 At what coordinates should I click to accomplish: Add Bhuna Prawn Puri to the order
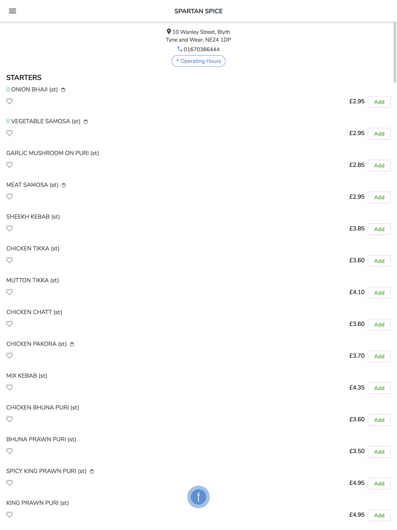coord(379,452)
